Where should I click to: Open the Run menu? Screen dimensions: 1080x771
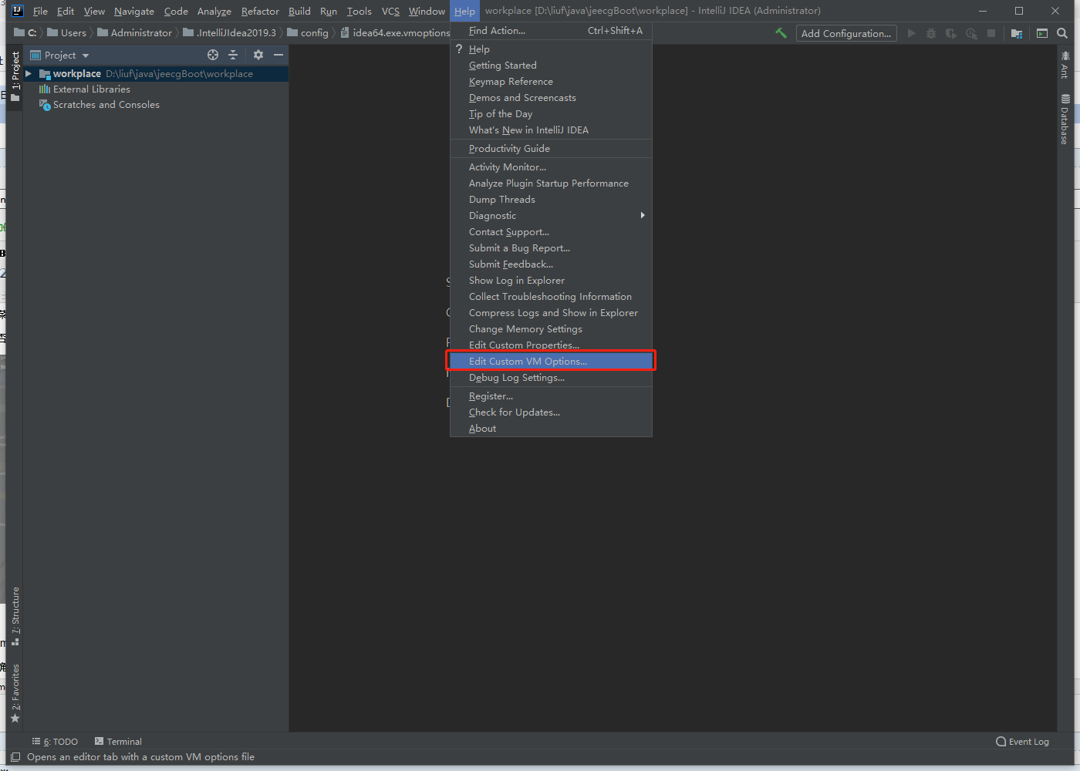329,11
